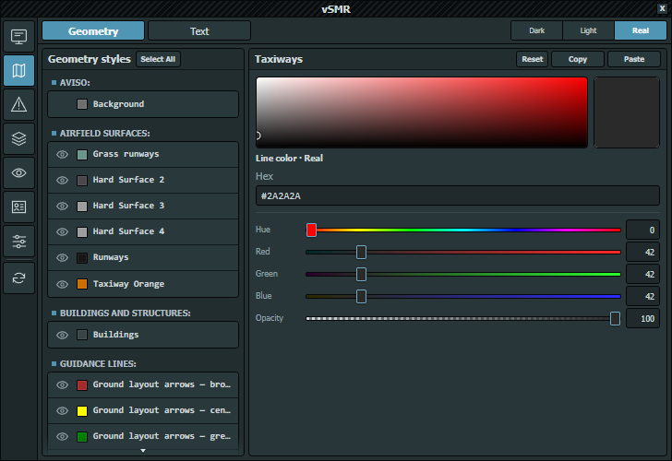Toggle visibility of Hard Surface 3

(x=62, y=206)
